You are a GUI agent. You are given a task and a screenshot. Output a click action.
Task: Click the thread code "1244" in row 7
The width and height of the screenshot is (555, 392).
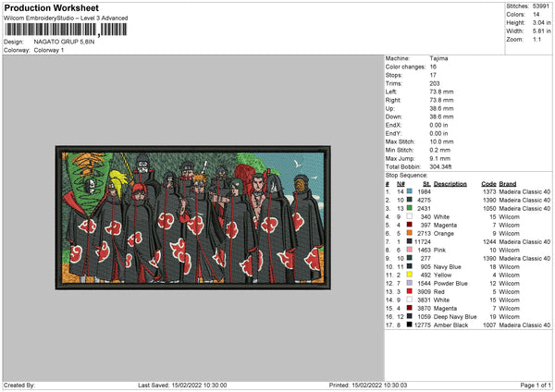[x=489, y=242]
